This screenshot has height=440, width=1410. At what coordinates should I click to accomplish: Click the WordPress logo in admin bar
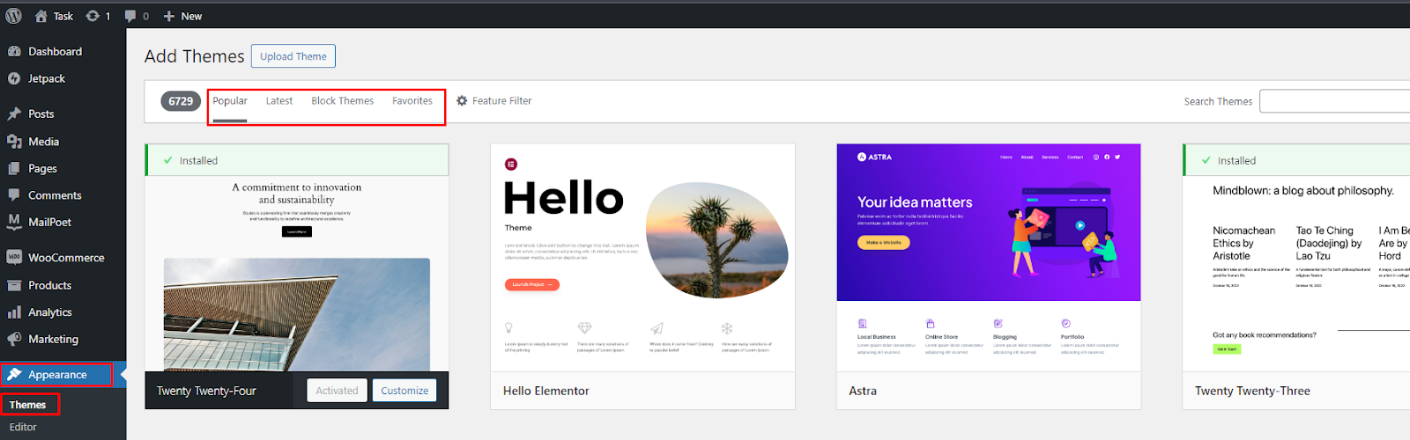point(14,16)
